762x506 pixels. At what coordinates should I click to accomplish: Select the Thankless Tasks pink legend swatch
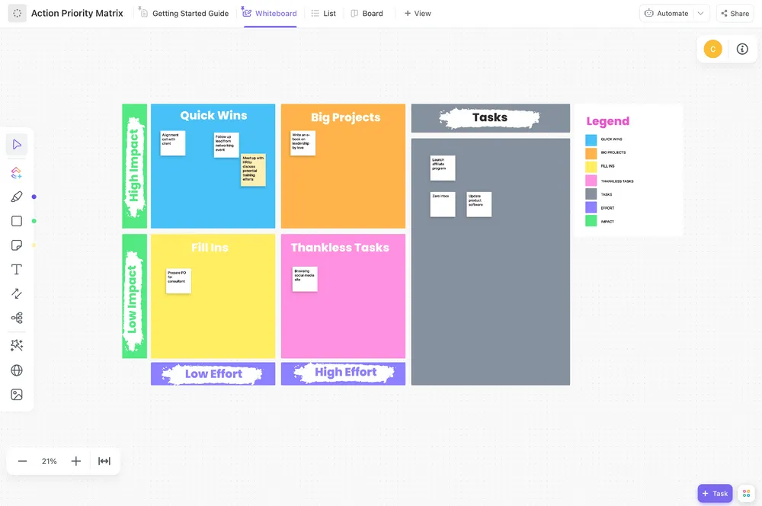(591, 181)
